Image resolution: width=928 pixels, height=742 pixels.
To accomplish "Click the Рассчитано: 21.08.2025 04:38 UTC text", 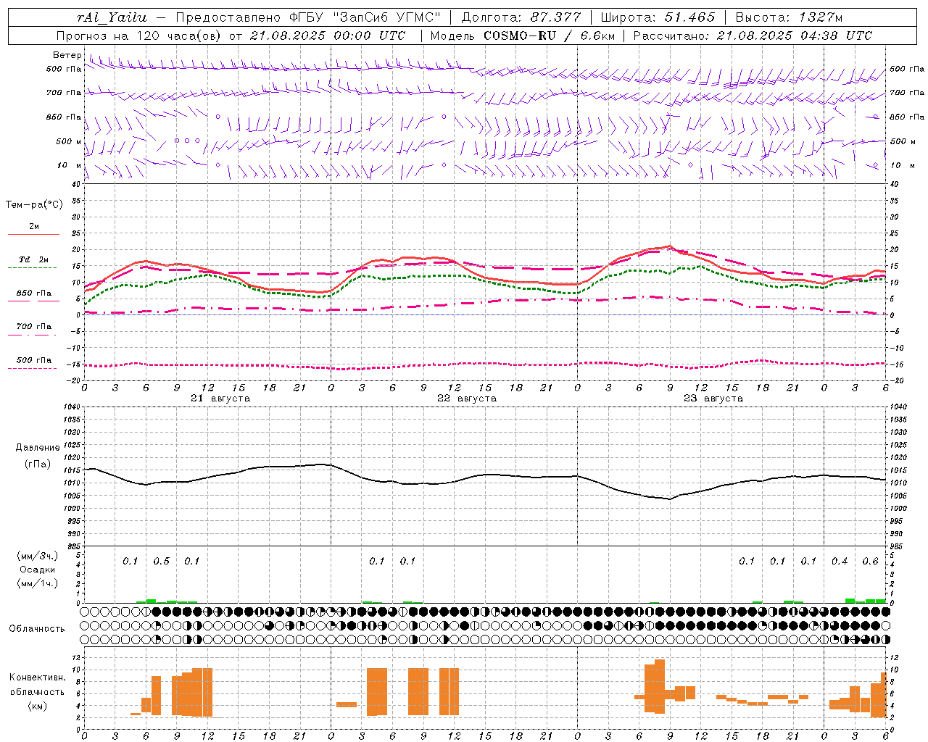I will (753, 36).
